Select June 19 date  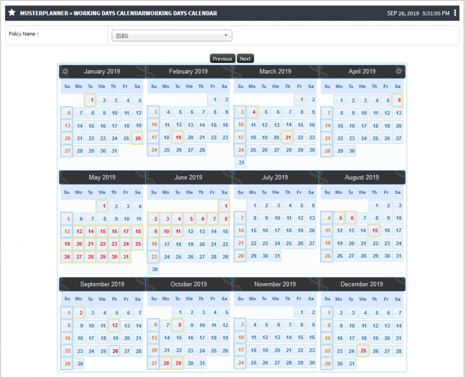190,244
